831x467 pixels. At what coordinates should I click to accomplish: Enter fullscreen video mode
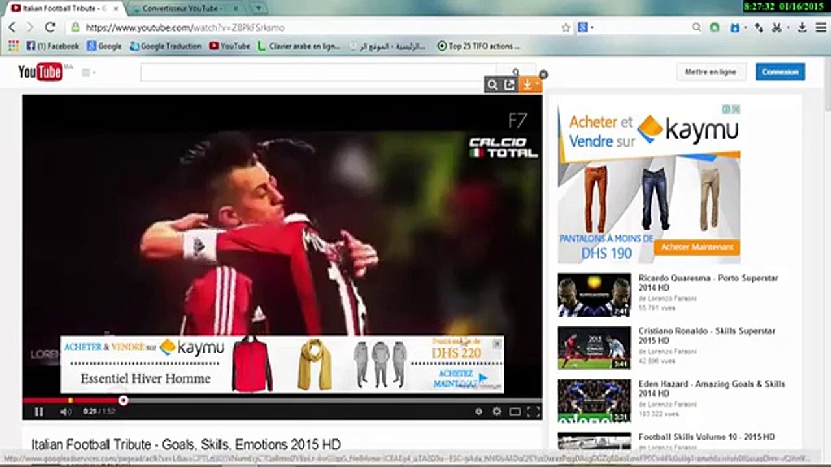tap(533, 411)
